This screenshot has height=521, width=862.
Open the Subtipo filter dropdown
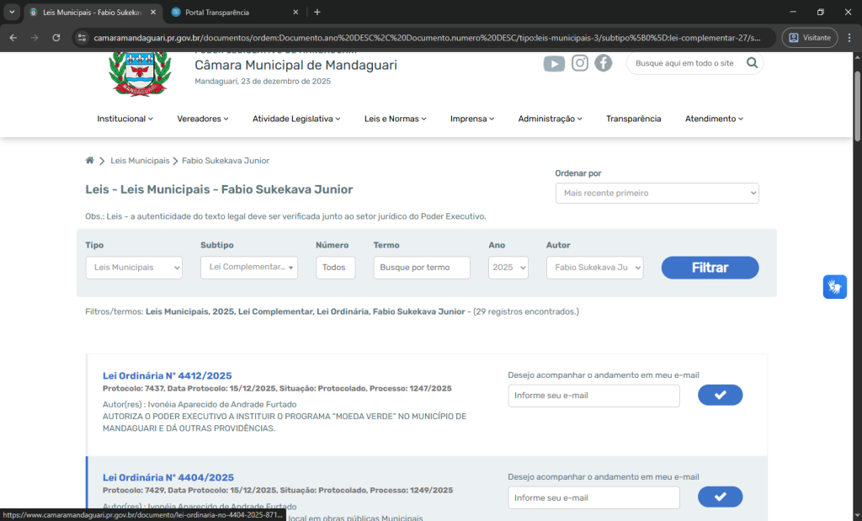click(x=248, y=268)
